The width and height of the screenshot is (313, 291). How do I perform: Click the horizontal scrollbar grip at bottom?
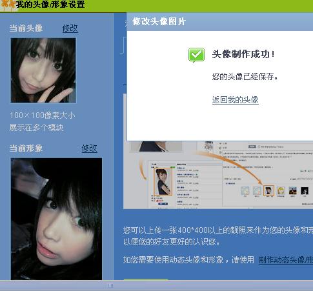110,286
